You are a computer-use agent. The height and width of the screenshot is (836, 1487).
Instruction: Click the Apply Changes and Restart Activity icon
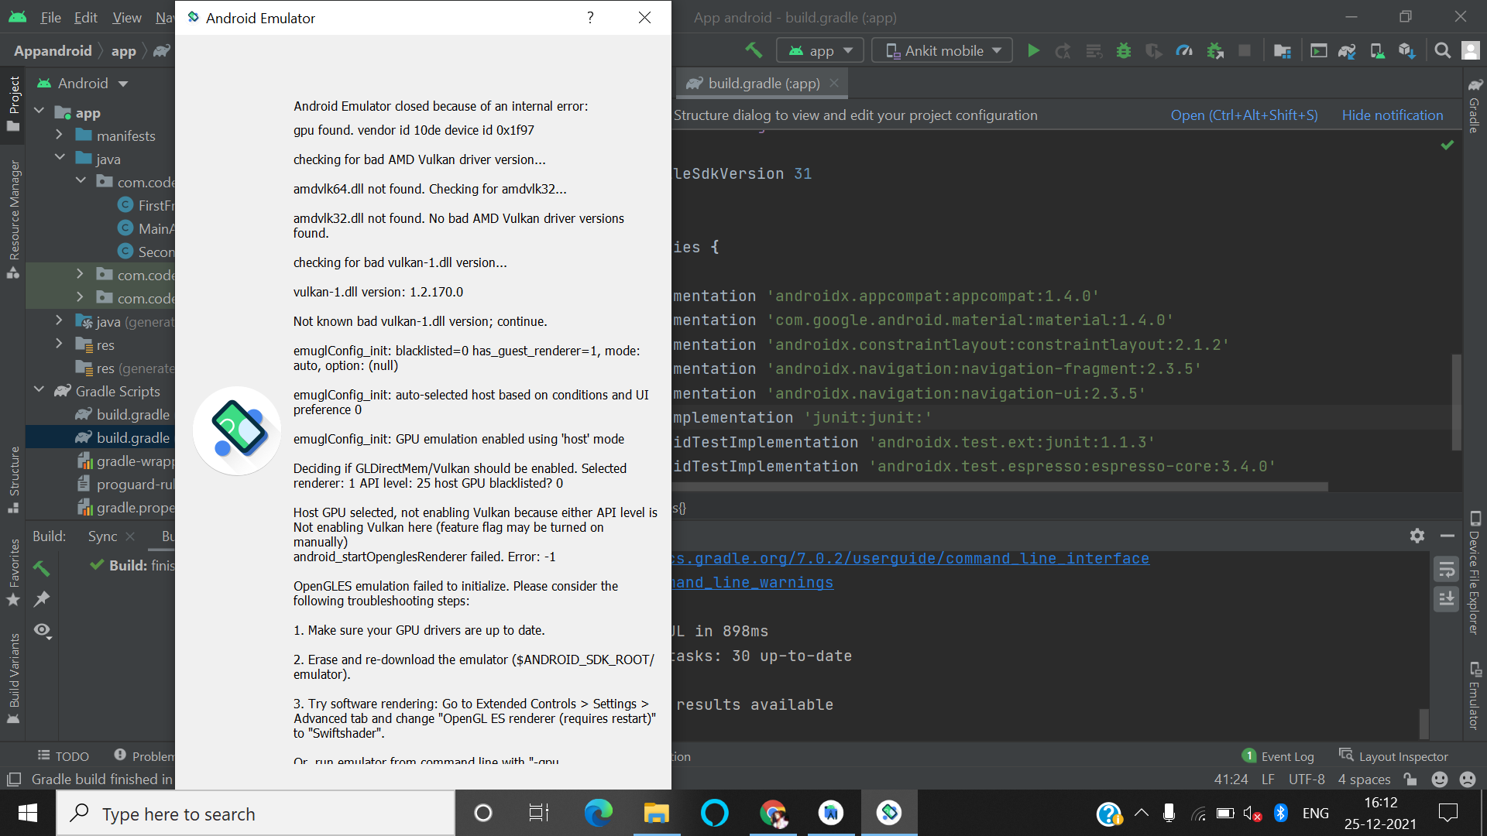1063,51
